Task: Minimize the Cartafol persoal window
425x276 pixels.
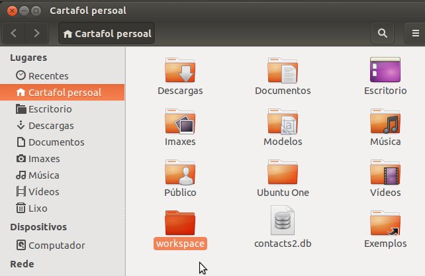Action: point(24,11)
